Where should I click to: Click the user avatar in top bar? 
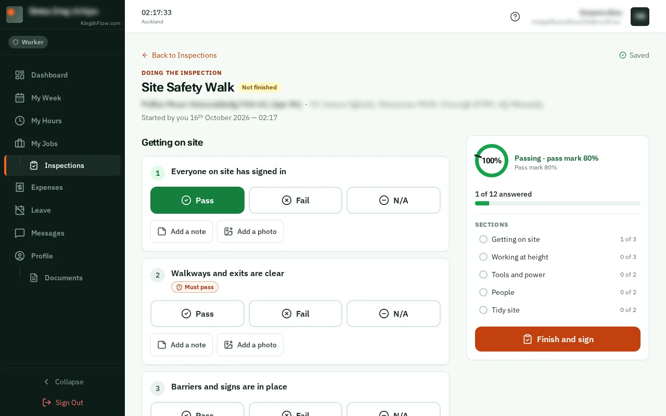pyautogui.click(x=640, y=17)
